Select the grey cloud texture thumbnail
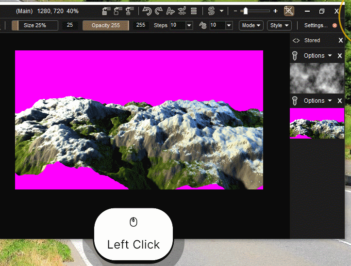Viewport: 351px width, 266px height. [x=317, y=78]
